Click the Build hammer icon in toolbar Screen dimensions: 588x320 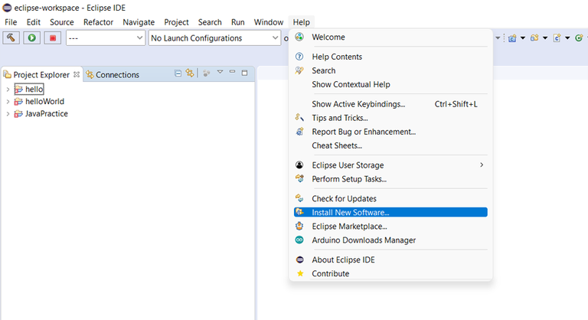click(x=11, y=38)
